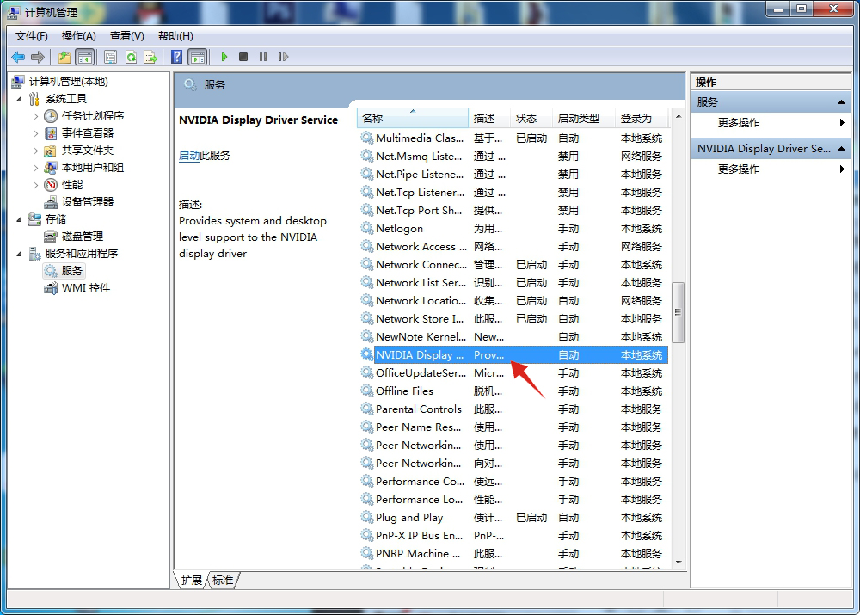Expand the 共享文件夹 node
Viewport: 860px width, 615px height.
click(35, 151)
